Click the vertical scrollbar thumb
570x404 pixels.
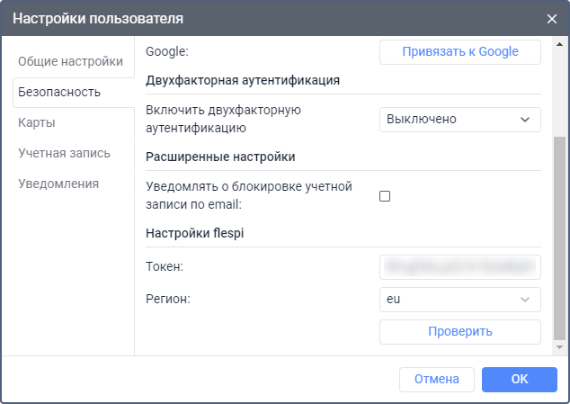click(560, 234)
